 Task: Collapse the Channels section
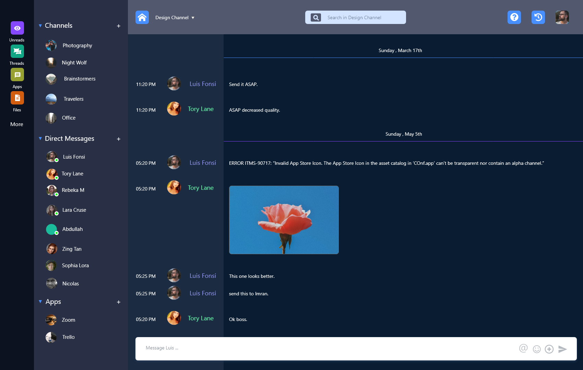[x=40, y=26]
